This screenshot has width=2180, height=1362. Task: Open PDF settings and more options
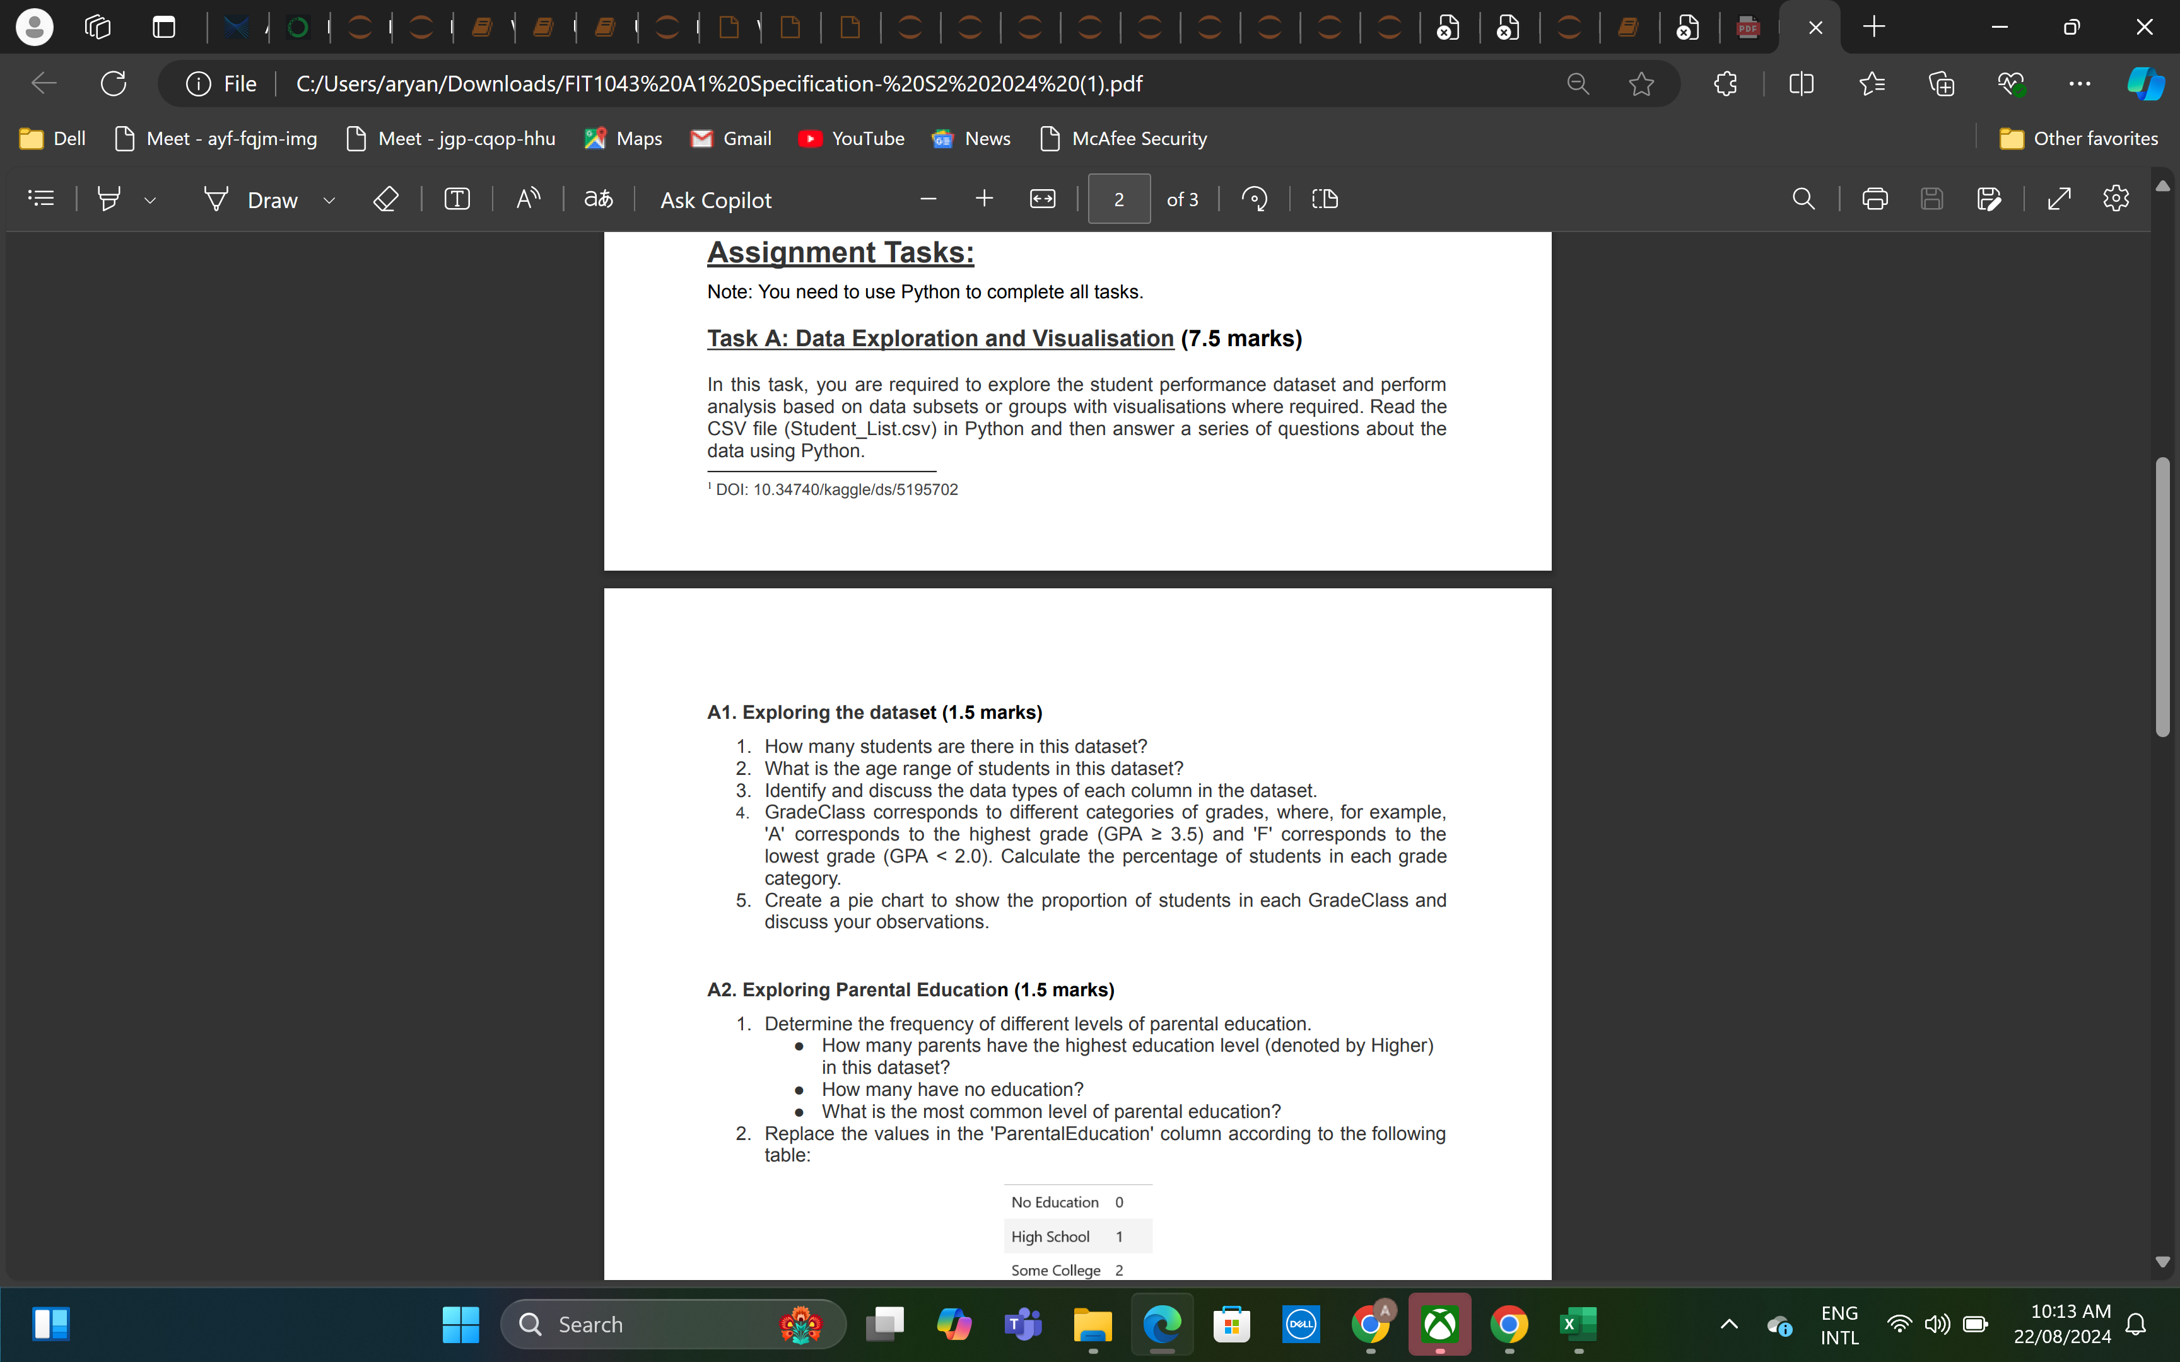click(x=2115, y=198)
